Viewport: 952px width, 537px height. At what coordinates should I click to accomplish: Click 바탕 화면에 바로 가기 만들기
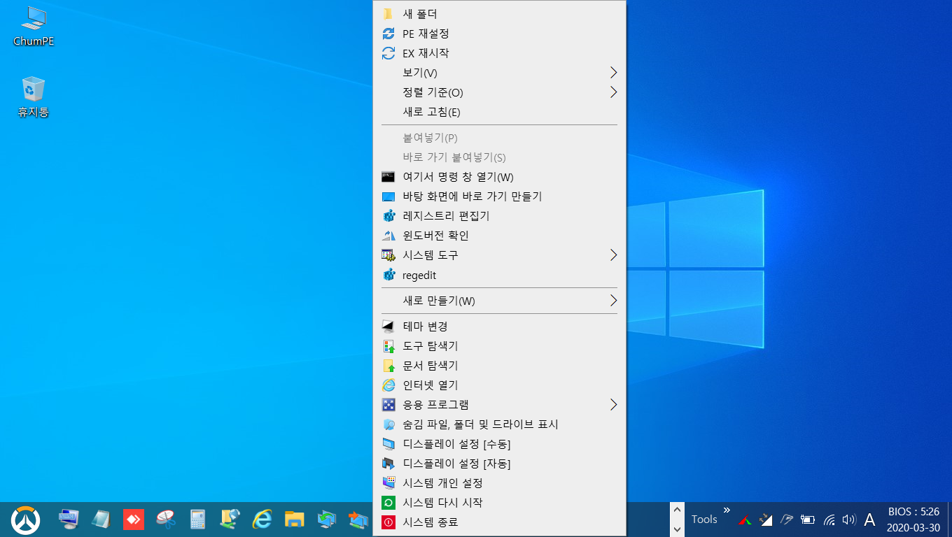tap(498, 196)
